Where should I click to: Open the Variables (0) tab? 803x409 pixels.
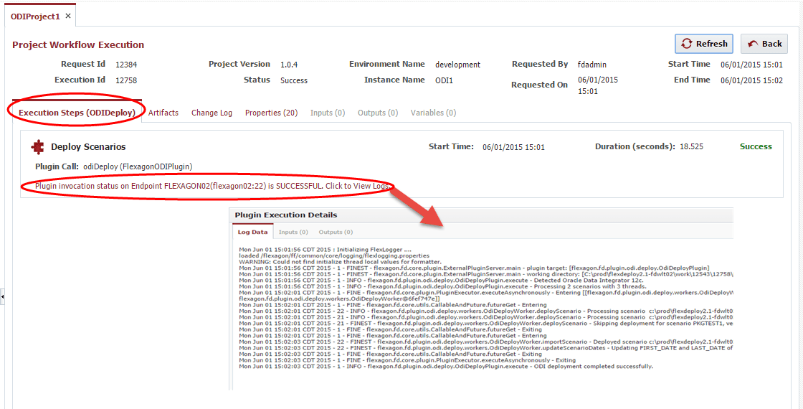pyautogui.click(x=433, y=113)
